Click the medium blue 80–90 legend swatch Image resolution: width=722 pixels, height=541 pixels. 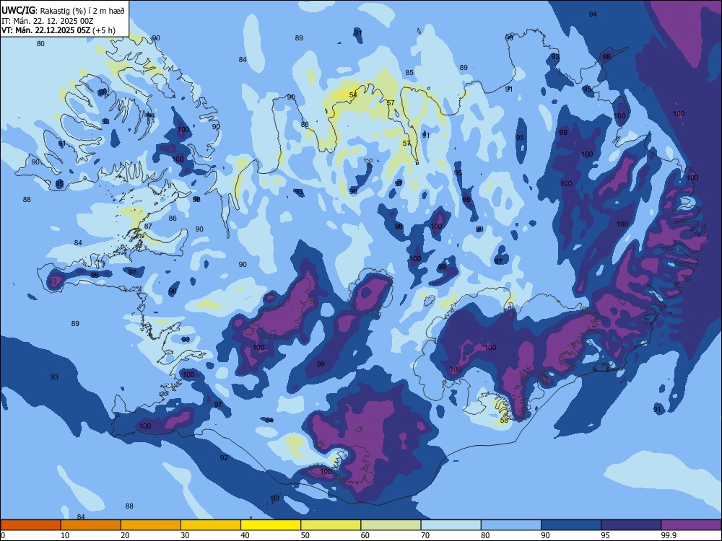coord(511,525)
